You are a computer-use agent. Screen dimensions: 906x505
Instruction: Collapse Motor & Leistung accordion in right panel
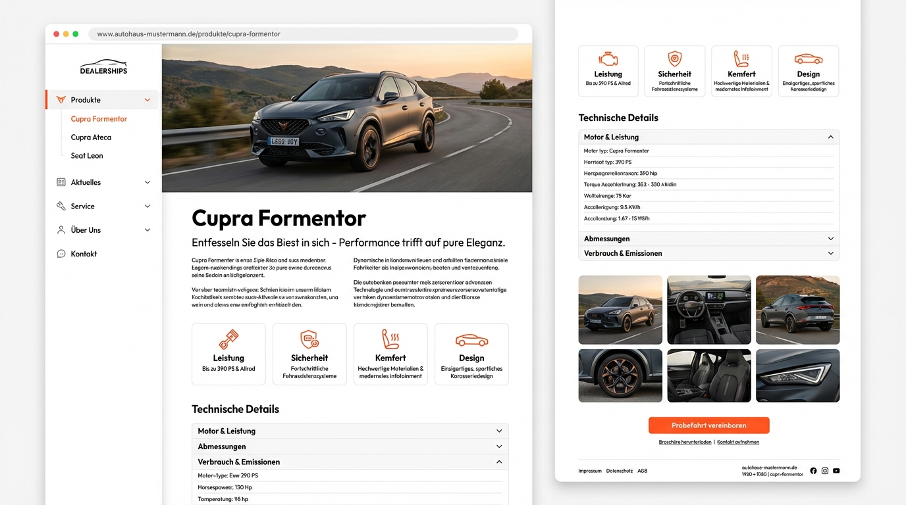830,137
